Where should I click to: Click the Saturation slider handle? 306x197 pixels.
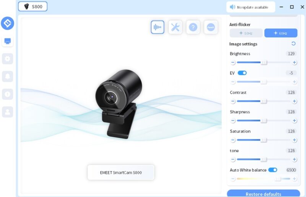coord(264,140)
